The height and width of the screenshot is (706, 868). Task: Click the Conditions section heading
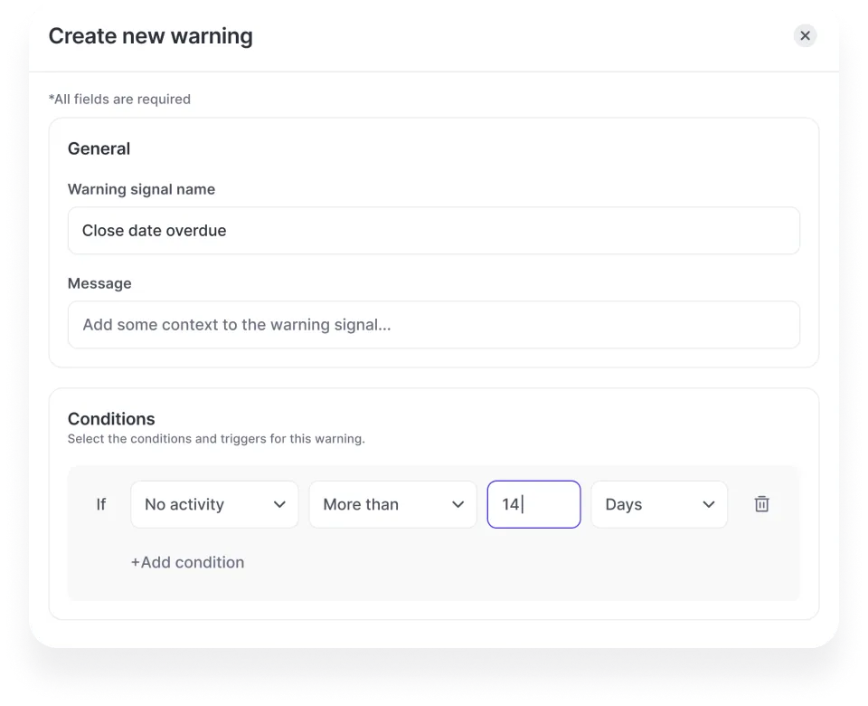111,418
